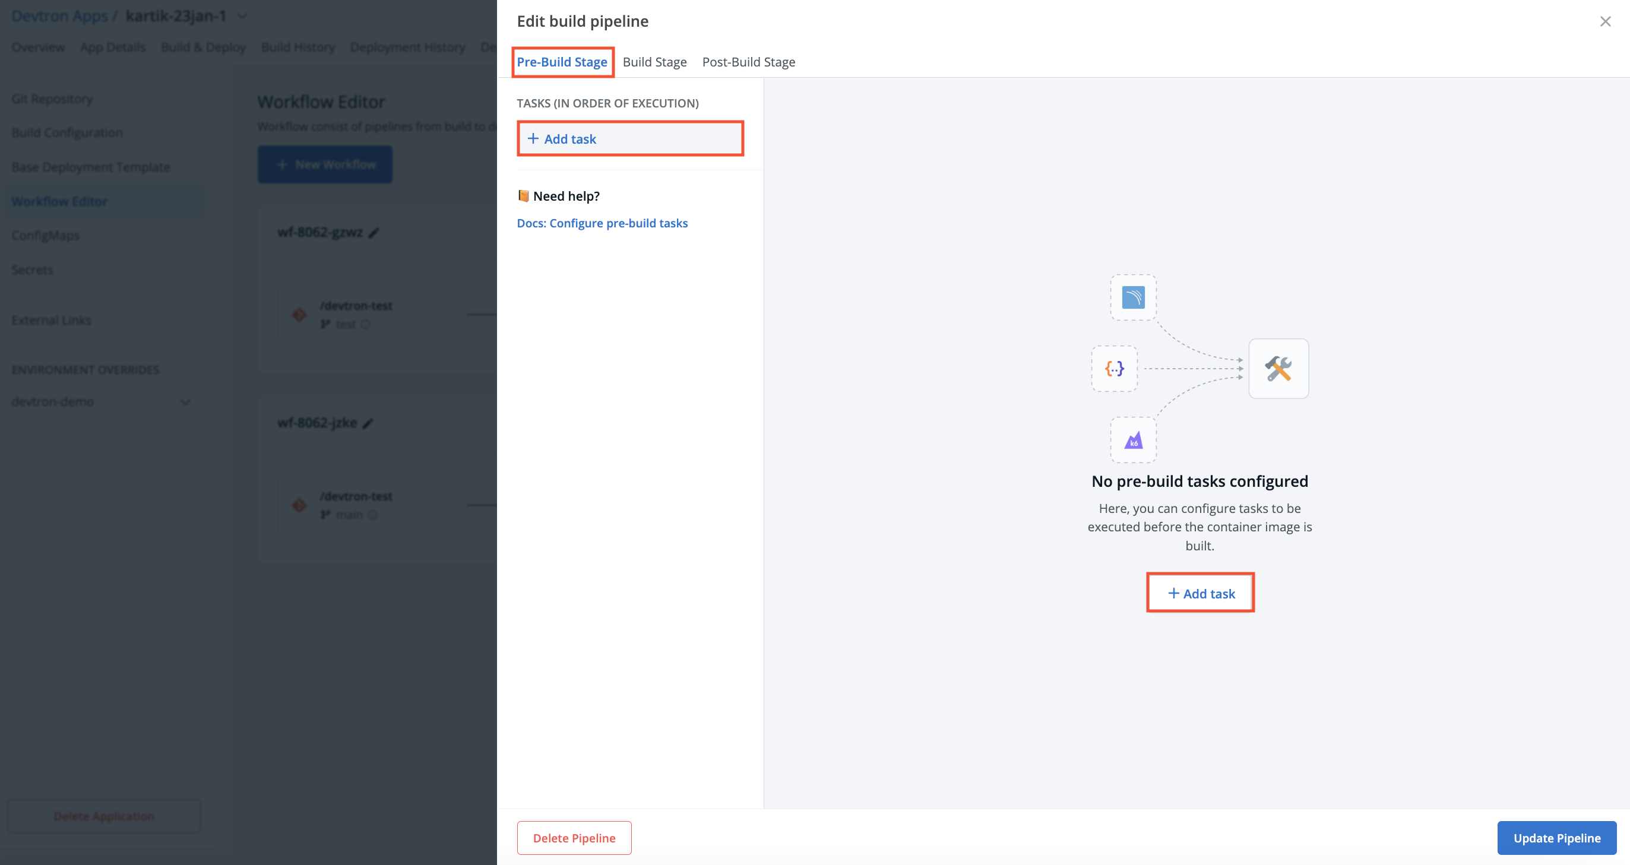
Task: Click the Delete Pipeline button
Action: pyautogui.click(x=574, y=837)
